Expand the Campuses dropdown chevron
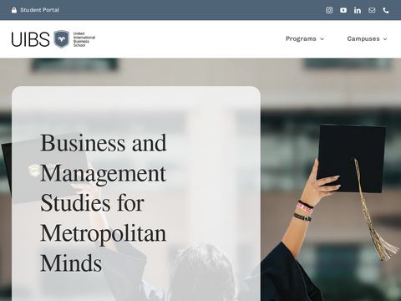The height and width of the screenshot is (301, 401). [385, 39]
